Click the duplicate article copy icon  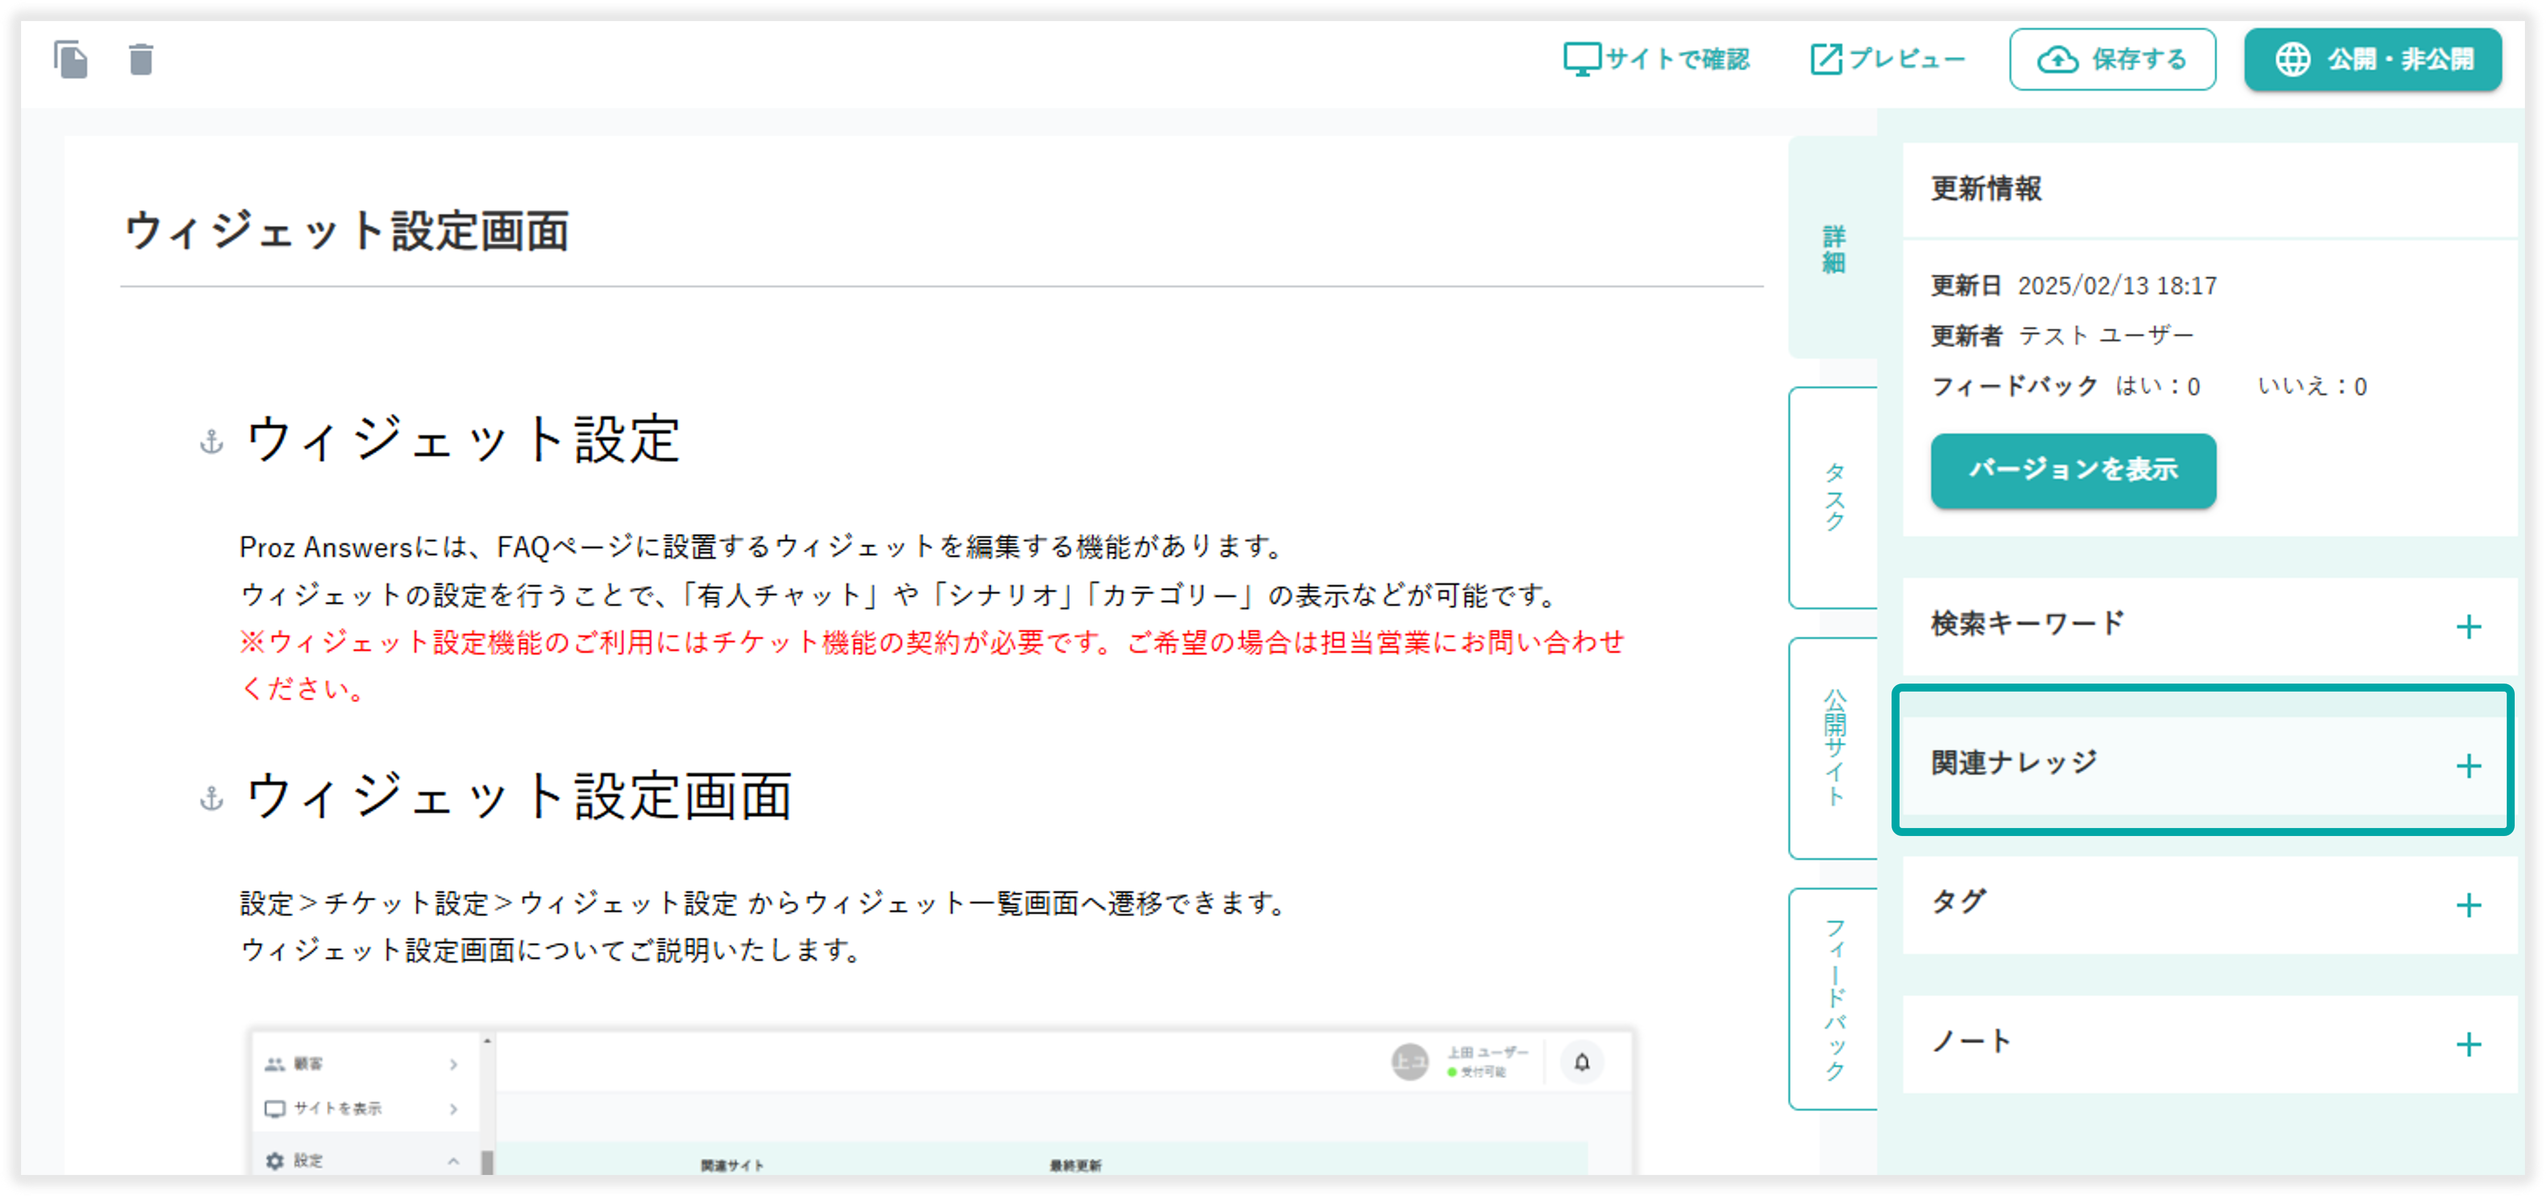click(x=70, y=59)
